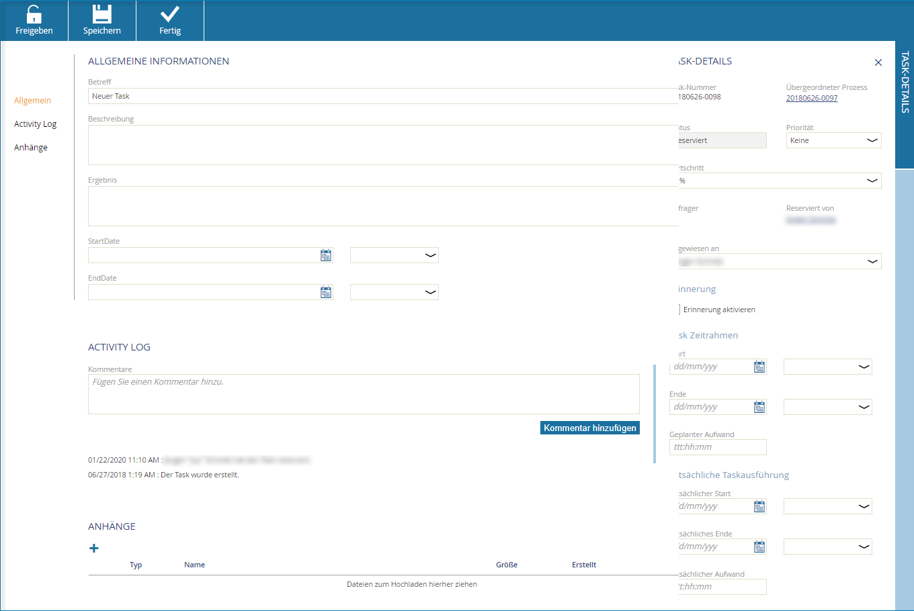Click the tatsächlicher Aufwand input field
Viewport: 914px width, 611px height.
click(x=722, y=587)
